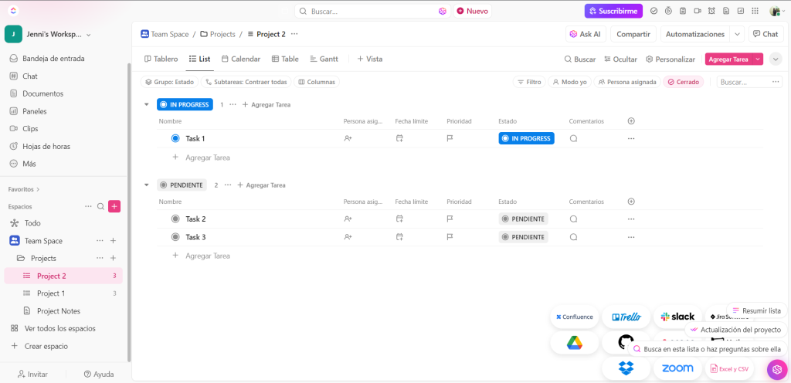This screenshot has height=383, width=791.
Task: Click the Google Drive integration icon
Action: click(574, 343)
